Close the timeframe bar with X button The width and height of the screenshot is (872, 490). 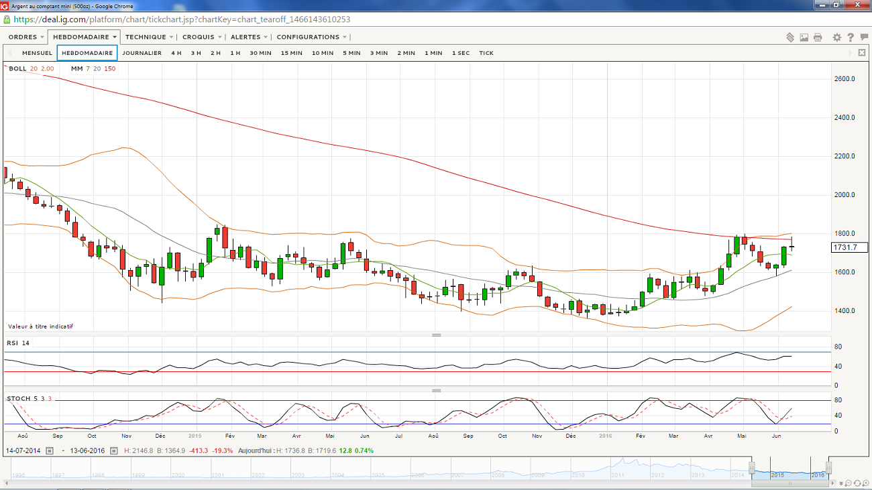(x=862, y=53)
